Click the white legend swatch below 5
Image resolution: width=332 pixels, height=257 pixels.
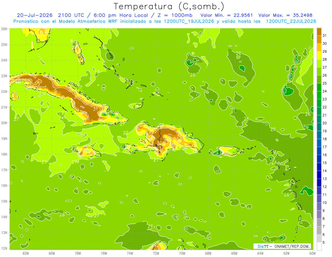319,246
